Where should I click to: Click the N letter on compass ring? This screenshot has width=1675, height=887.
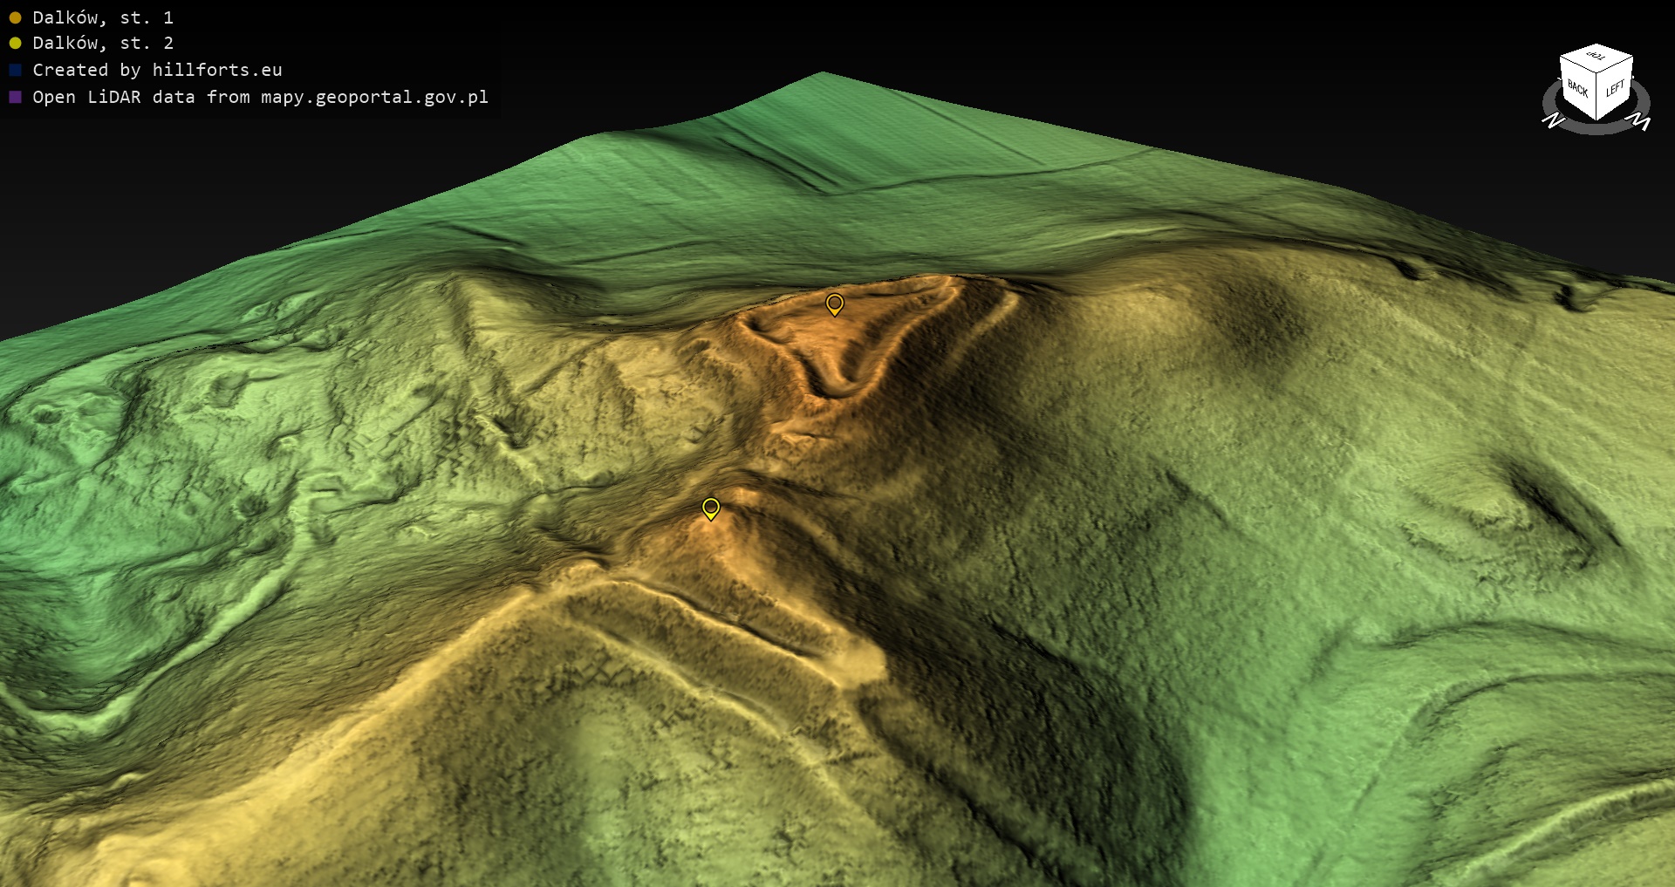coord(1552,120)
